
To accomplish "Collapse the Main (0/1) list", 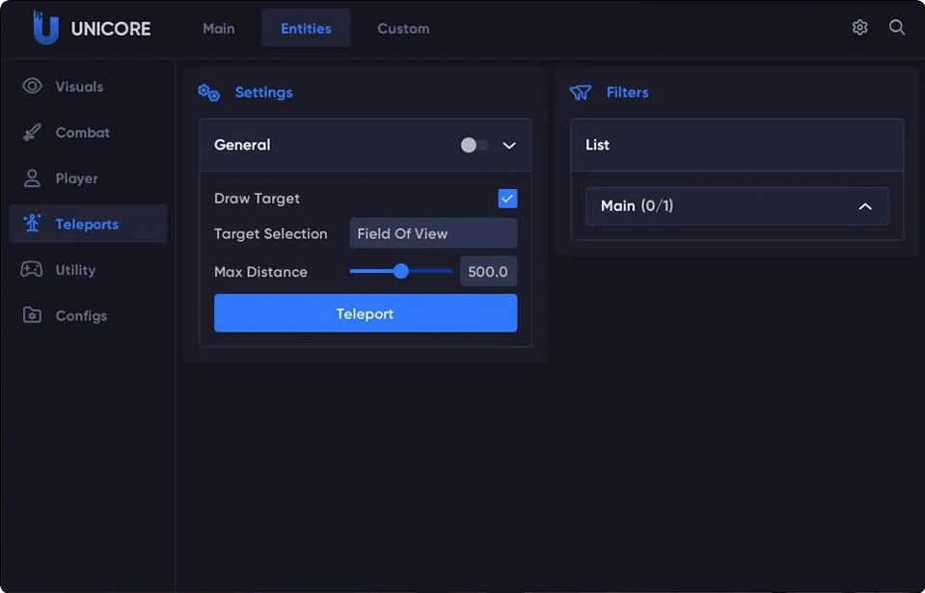I will pyautogui.click(x=864, y=206).
